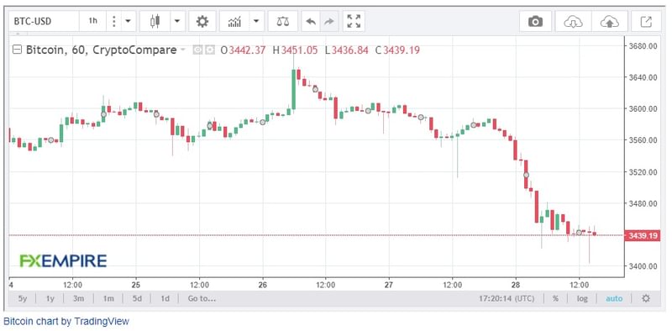The height and width of the screenshot is (331, 672).
Task: Toggle Bitcoin series visibility eye icon
Action: coord(197,50)
